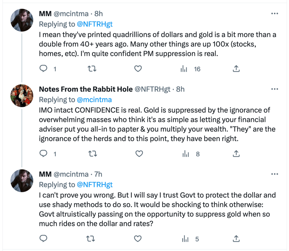
Task: Open @NFTRHgt mention in first tweet
Action: (95, 24)
